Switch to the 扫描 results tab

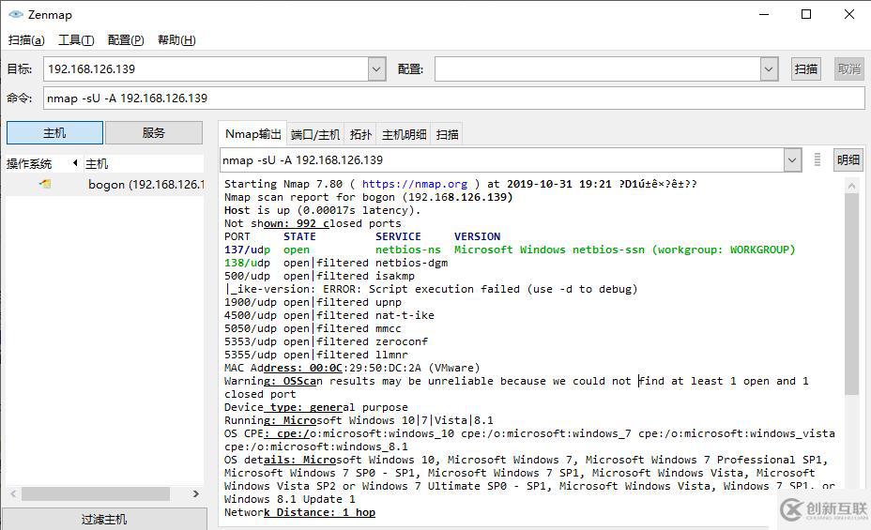(x=447, y=134)
